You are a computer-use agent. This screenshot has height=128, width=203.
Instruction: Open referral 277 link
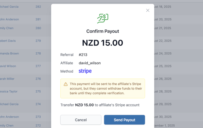(38, 66)
